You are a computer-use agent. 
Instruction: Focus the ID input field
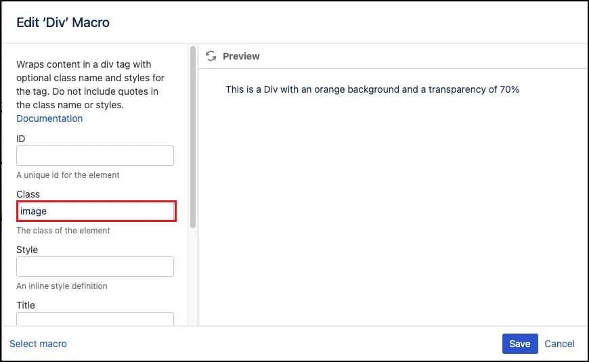pos(95,156)
